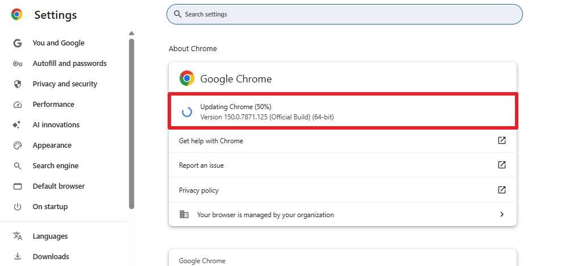Open Appearance settings
Viewport: 586px width, 266px height.
tap(52, 146)
